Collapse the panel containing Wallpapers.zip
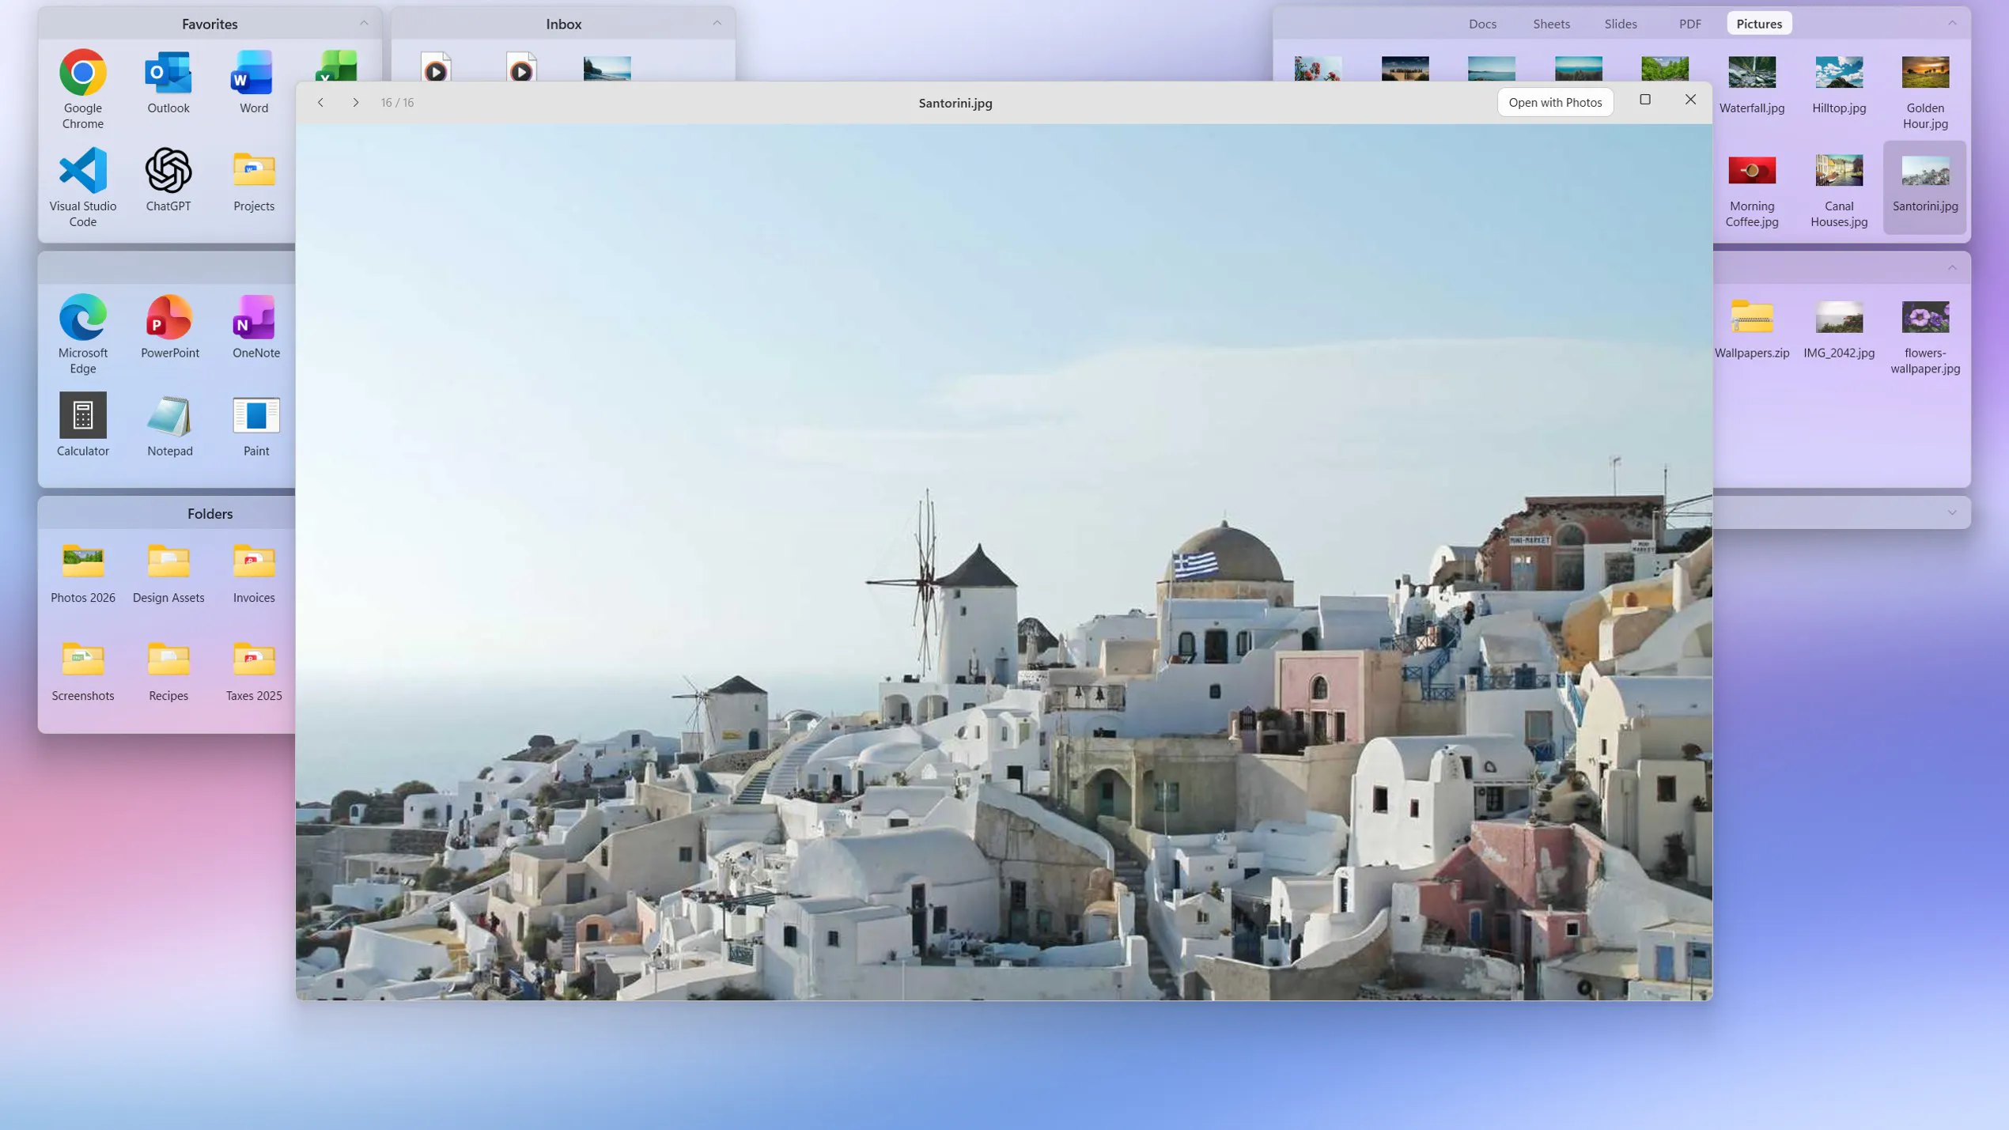2009x1130 pixels. click(x=1951, y=268)
